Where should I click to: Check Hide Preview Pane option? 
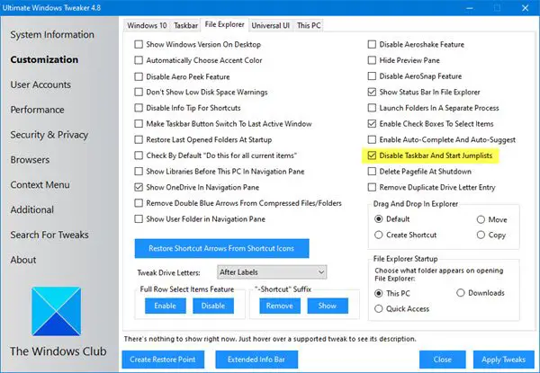[x=372, y=60]
